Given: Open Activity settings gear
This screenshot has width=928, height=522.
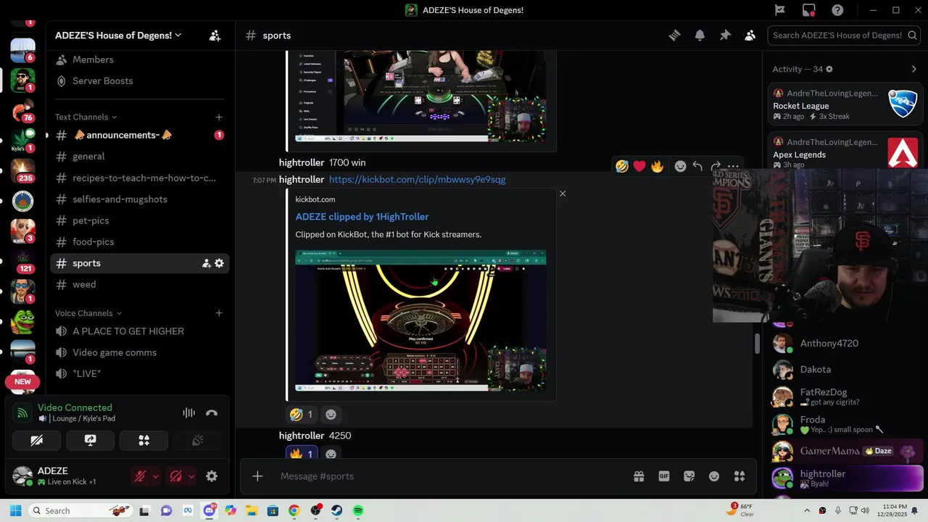Looking at the screenshot, I should point(829,69).
